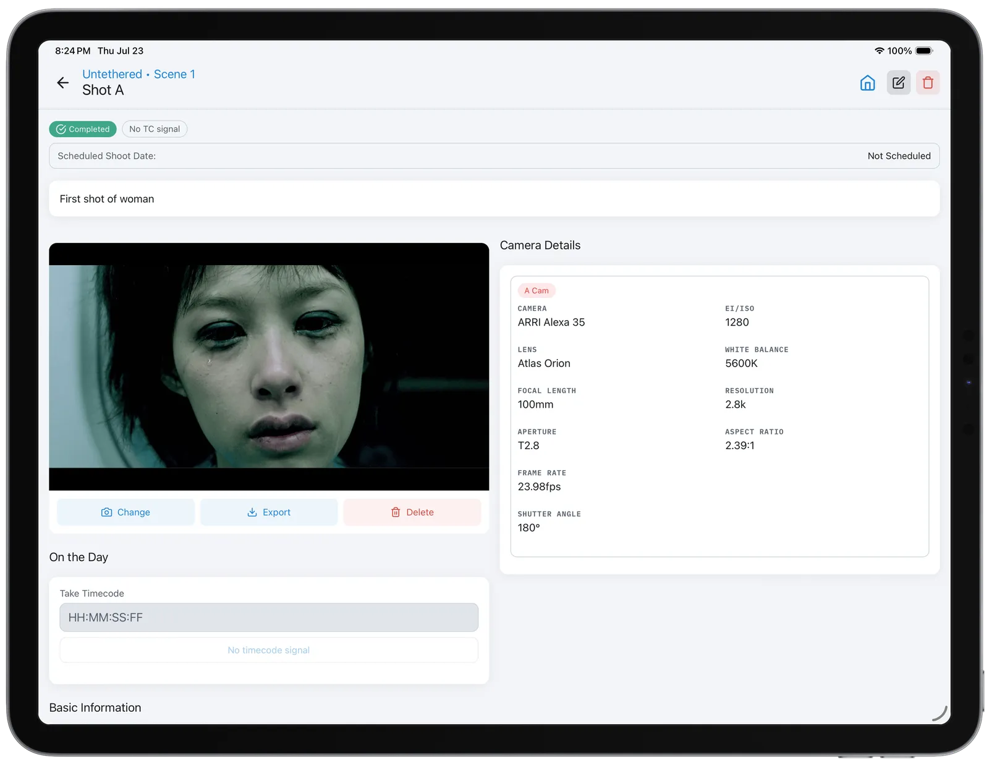The height and width of the screenshot is (765, 989).
Task: Click the No TC signal badge
Action: 155,129
